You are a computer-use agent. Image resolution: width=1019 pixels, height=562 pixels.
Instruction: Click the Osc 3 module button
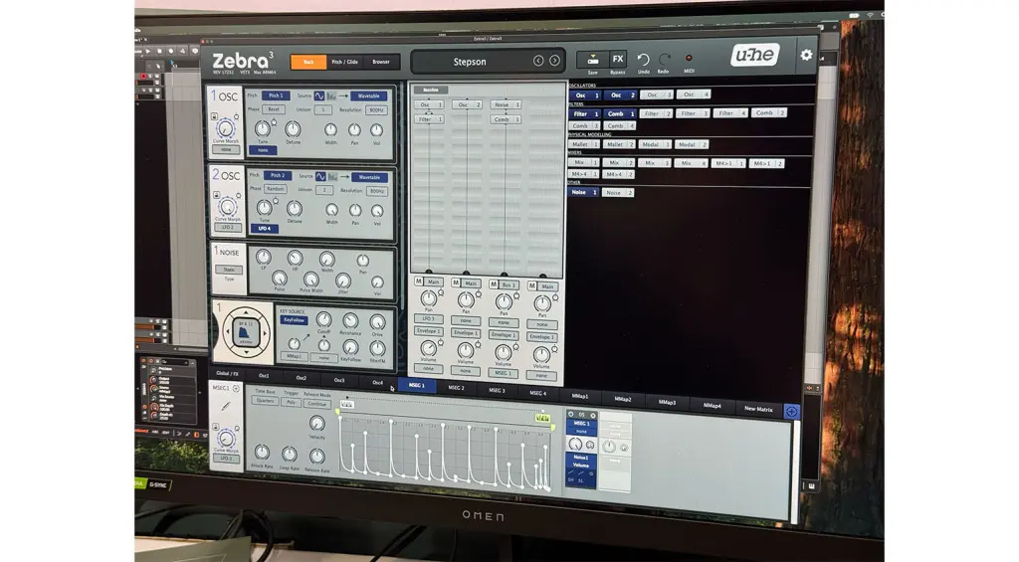[x=655, y=94]
